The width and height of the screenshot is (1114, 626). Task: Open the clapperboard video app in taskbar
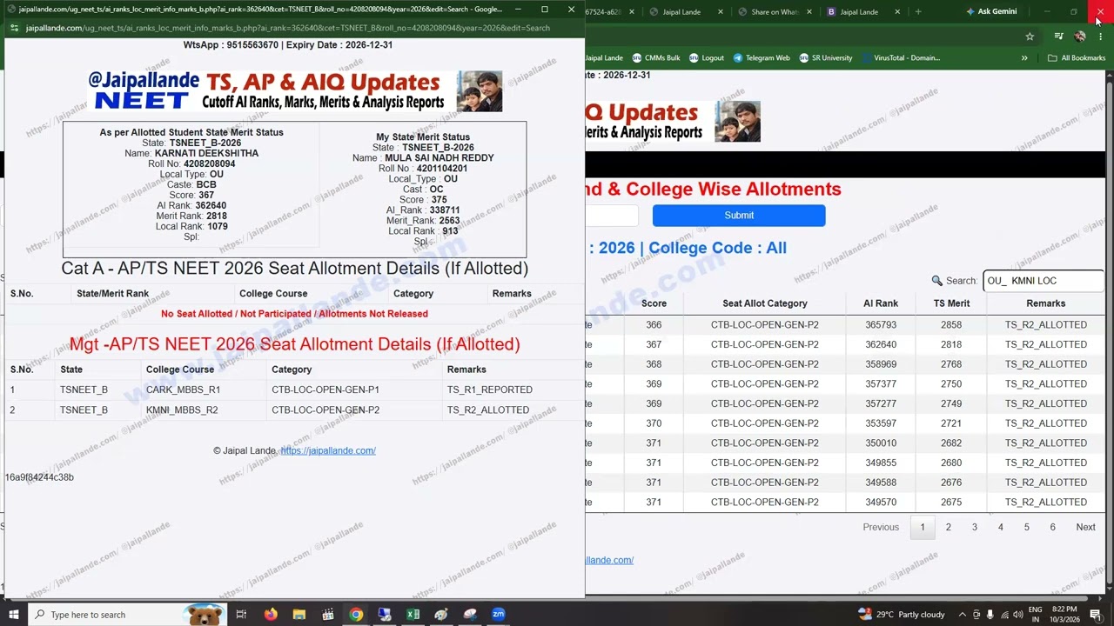[x=328, y=615]
